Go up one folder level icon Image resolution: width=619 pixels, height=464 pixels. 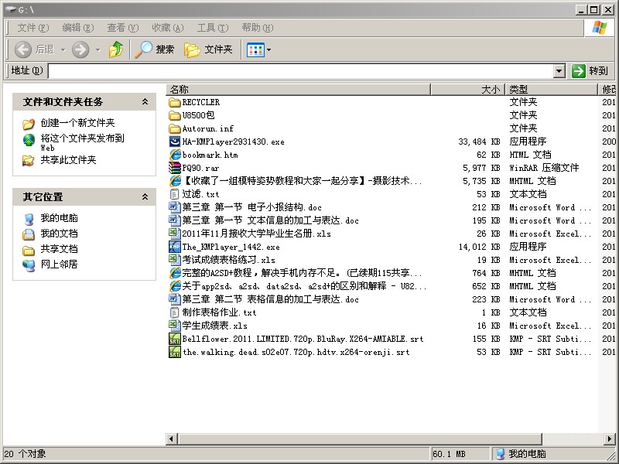click(115, 49)
